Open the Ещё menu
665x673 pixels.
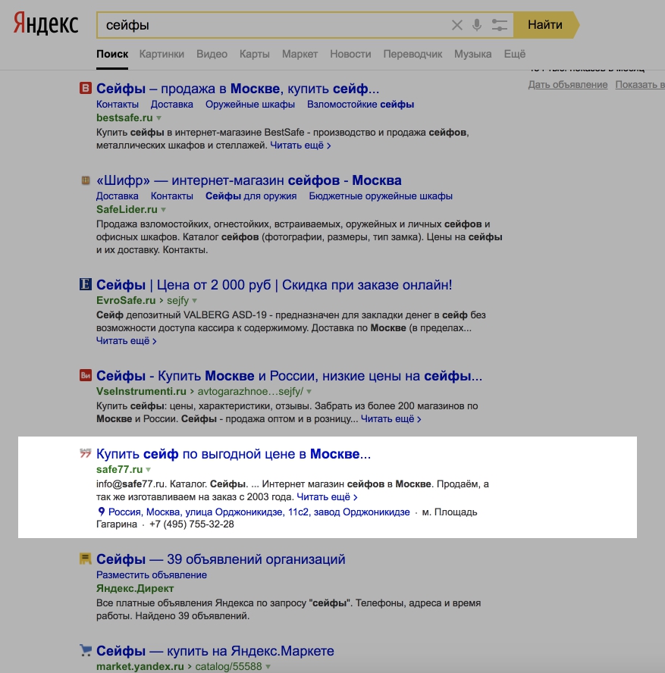click(x=514, y=54)
